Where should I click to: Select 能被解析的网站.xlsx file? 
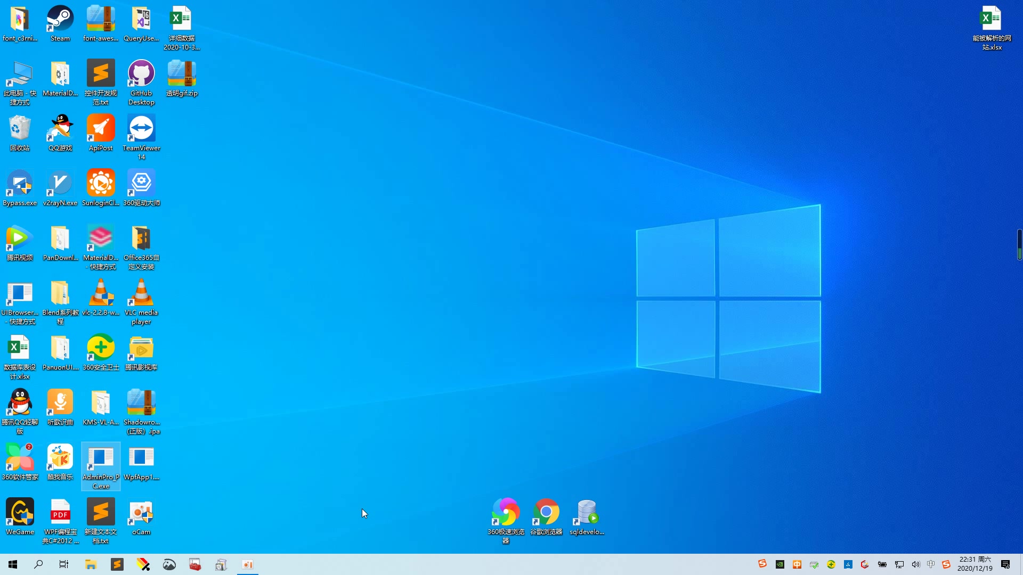[x=992, y=28]
